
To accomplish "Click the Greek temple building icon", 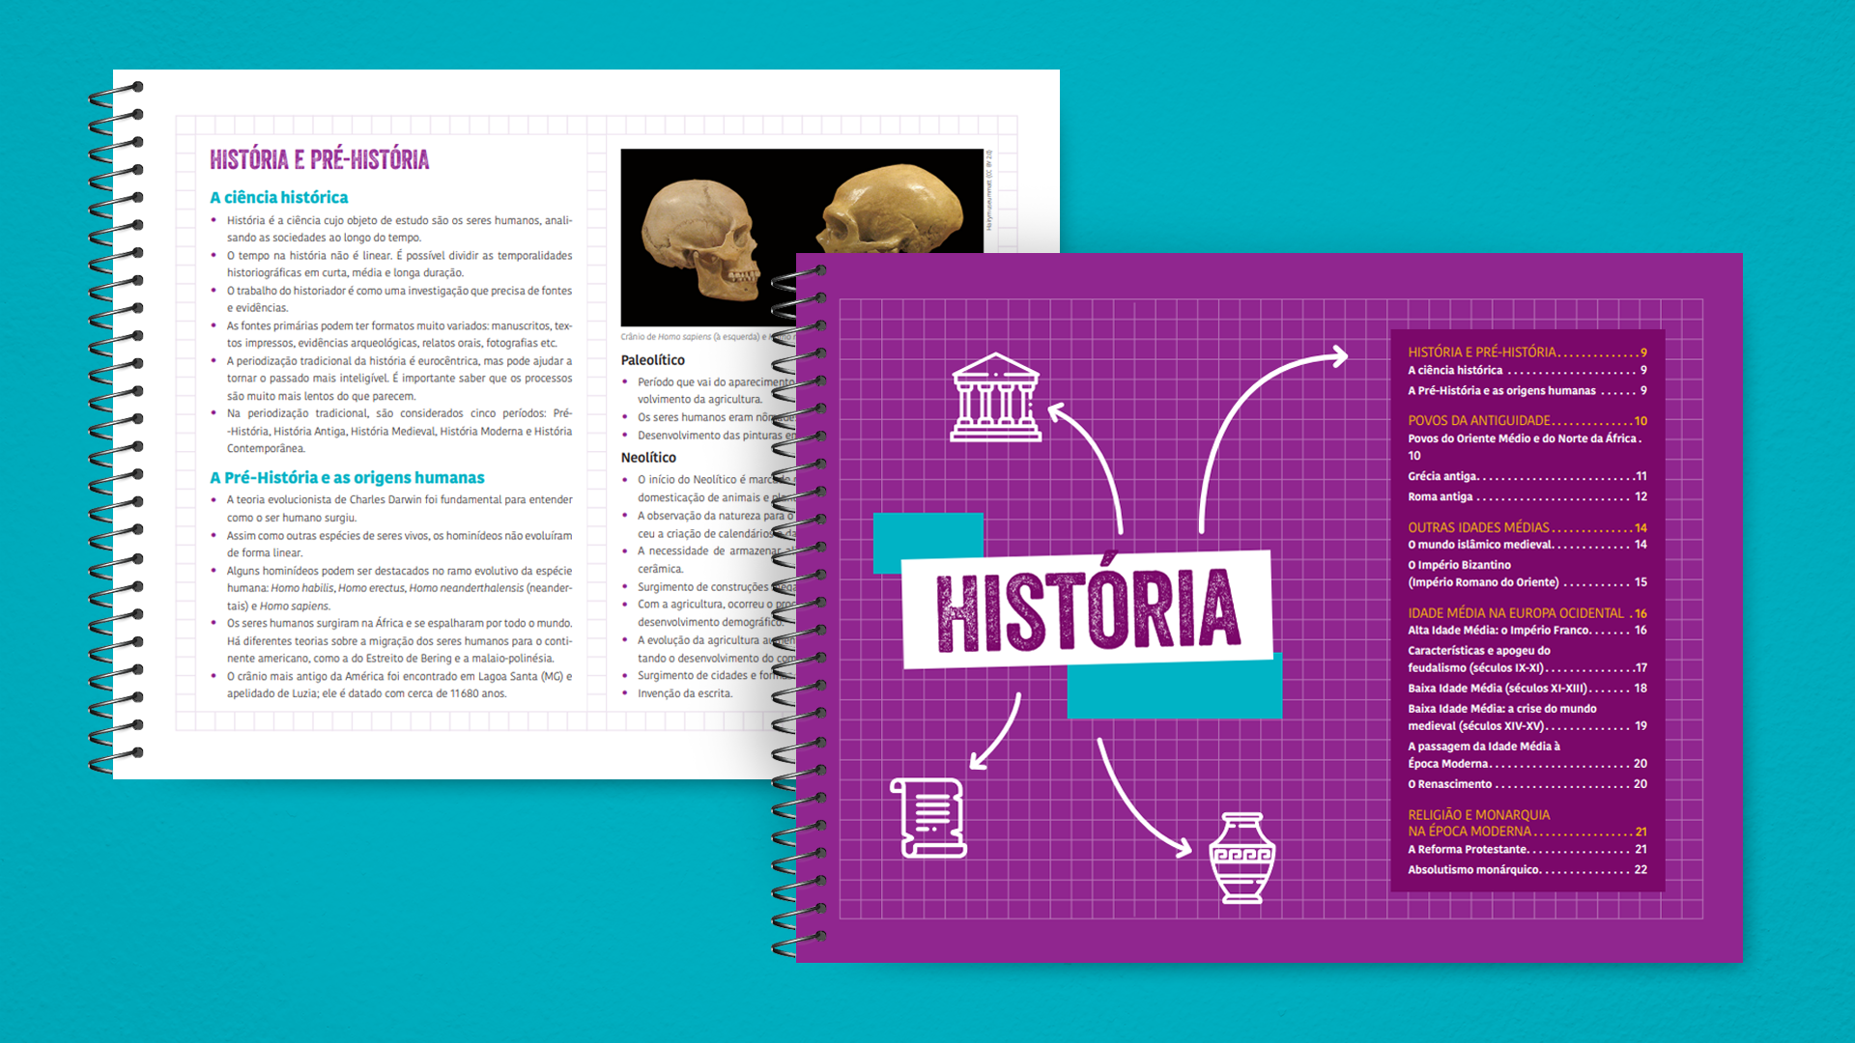I will tap(995, 398).
